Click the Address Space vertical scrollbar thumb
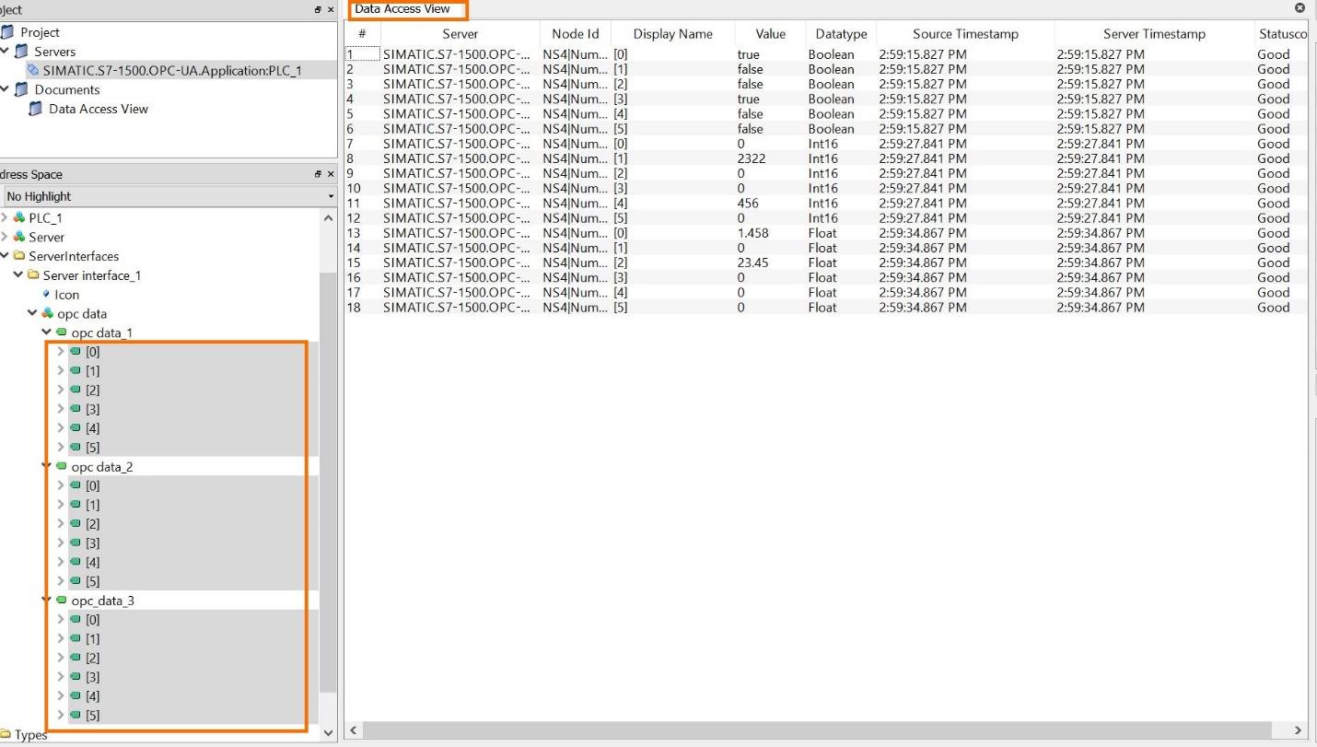The height and width of the screenshot is (747, 1317). pos(328,483)
